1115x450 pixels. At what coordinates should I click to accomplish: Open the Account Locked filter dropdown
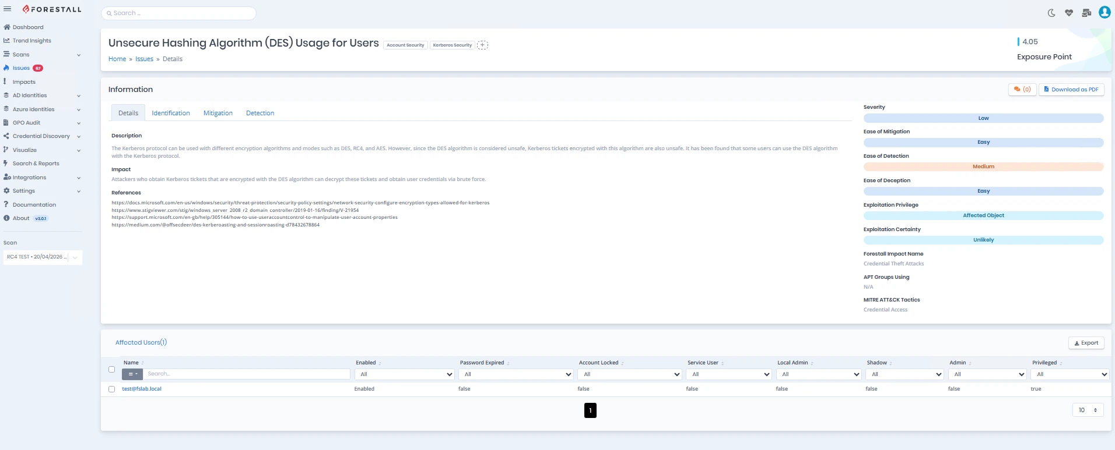point(630,374)
